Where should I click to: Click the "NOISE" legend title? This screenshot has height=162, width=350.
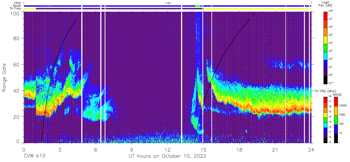click(337, 95)
